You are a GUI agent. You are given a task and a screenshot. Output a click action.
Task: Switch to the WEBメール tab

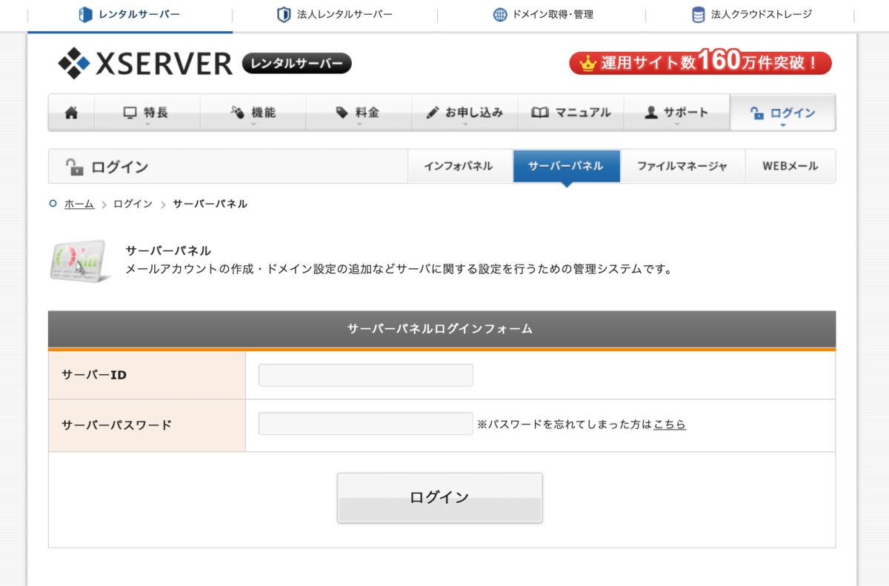(790, 166)
